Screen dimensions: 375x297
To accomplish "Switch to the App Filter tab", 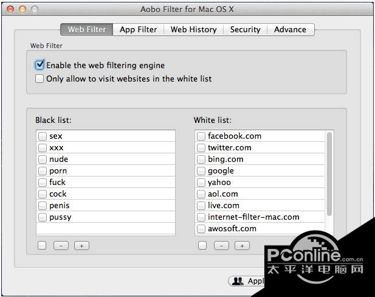I will point(138,29).
